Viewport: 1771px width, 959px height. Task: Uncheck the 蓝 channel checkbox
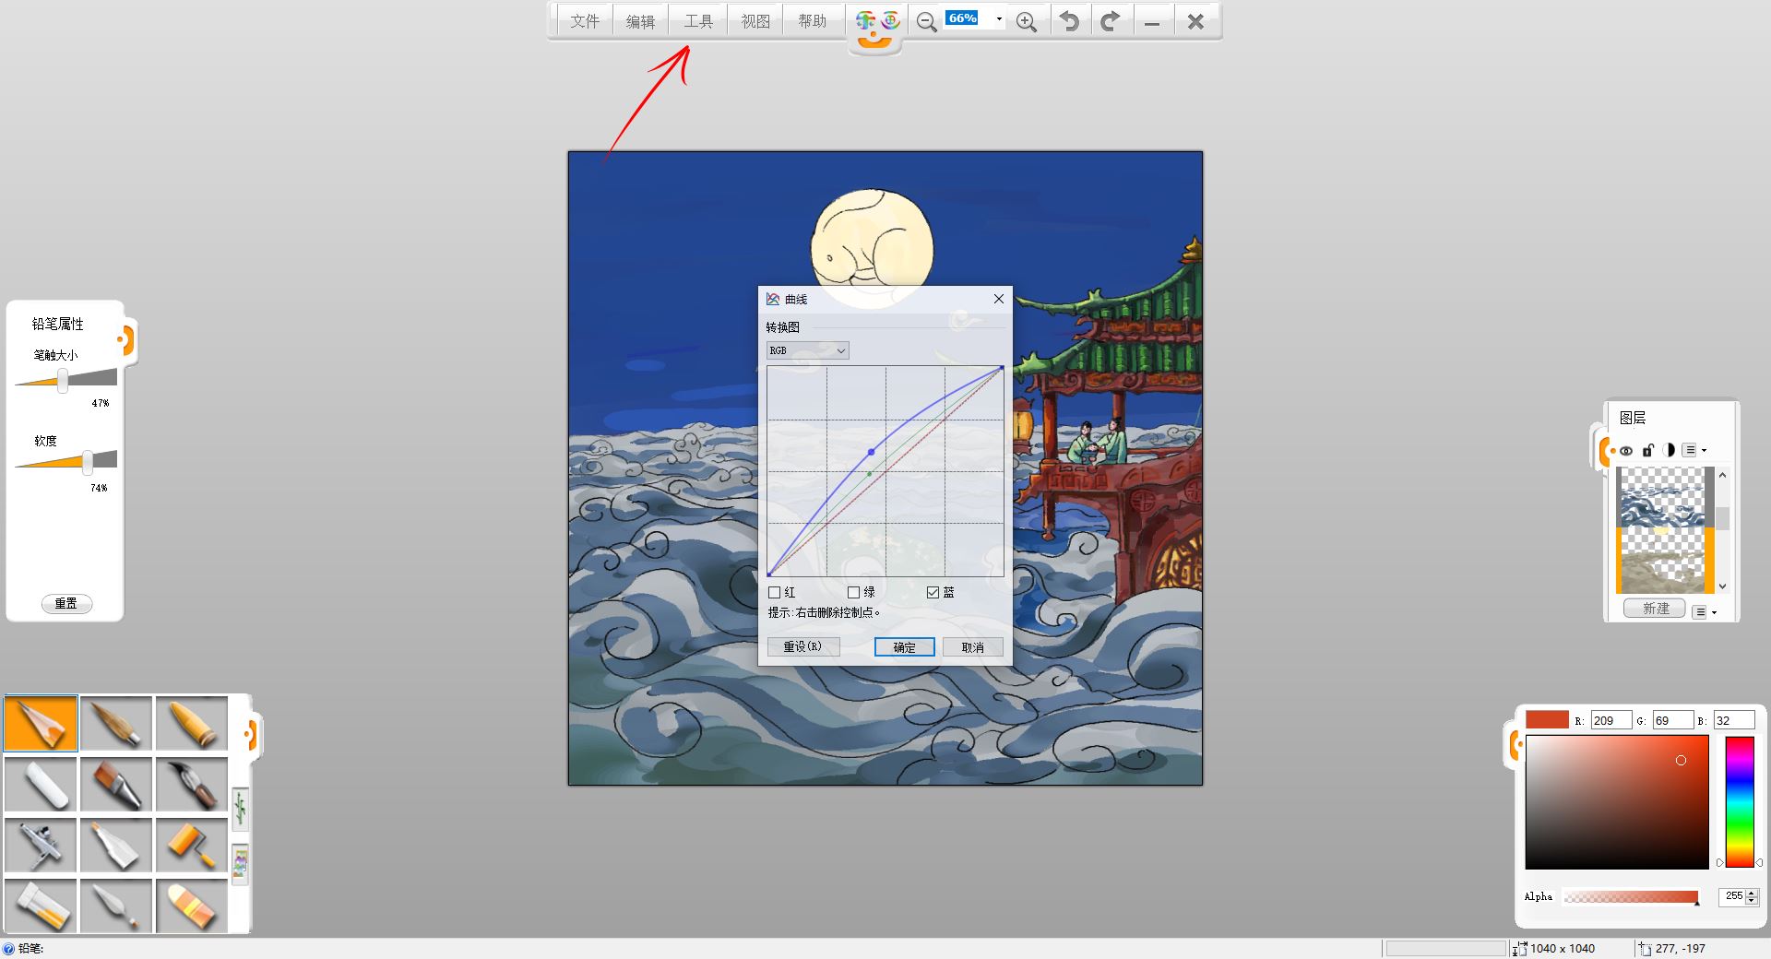(933, 593)
